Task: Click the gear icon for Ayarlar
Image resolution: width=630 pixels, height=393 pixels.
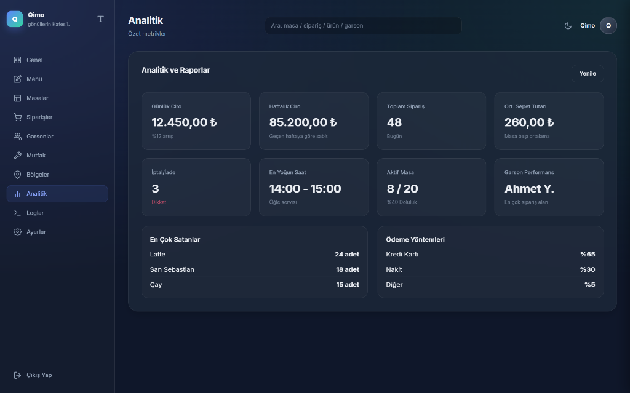Action: [x=17, y=232]
